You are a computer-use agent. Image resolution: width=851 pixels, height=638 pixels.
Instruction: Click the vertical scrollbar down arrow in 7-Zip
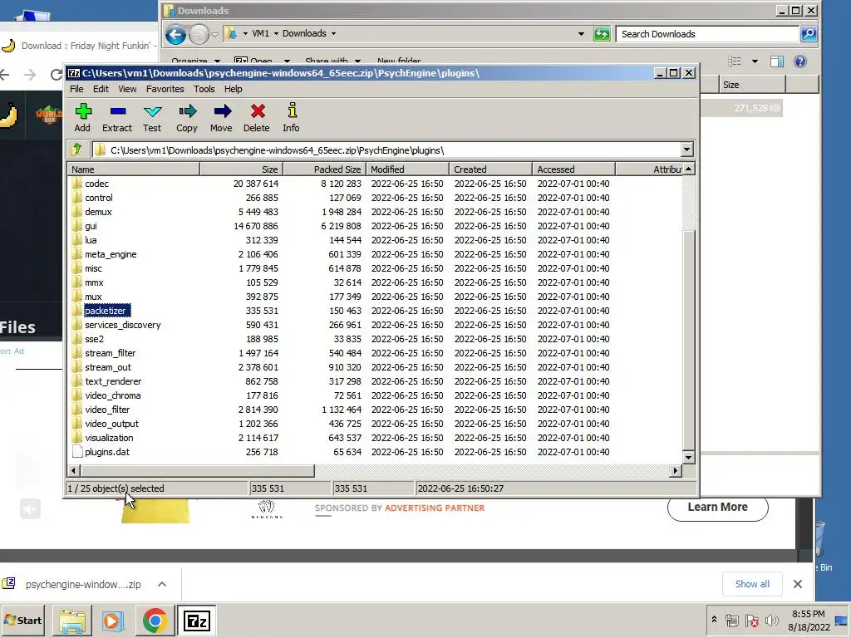[x=688, y=458]
